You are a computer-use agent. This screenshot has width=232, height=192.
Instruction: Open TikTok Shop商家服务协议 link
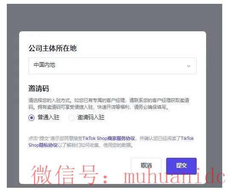click(109, 138)
